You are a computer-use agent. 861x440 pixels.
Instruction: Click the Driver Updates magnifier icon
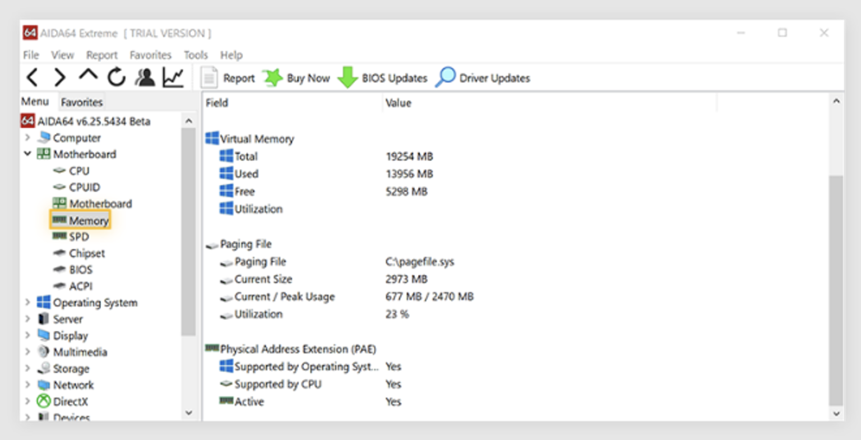tap(446, 77)
